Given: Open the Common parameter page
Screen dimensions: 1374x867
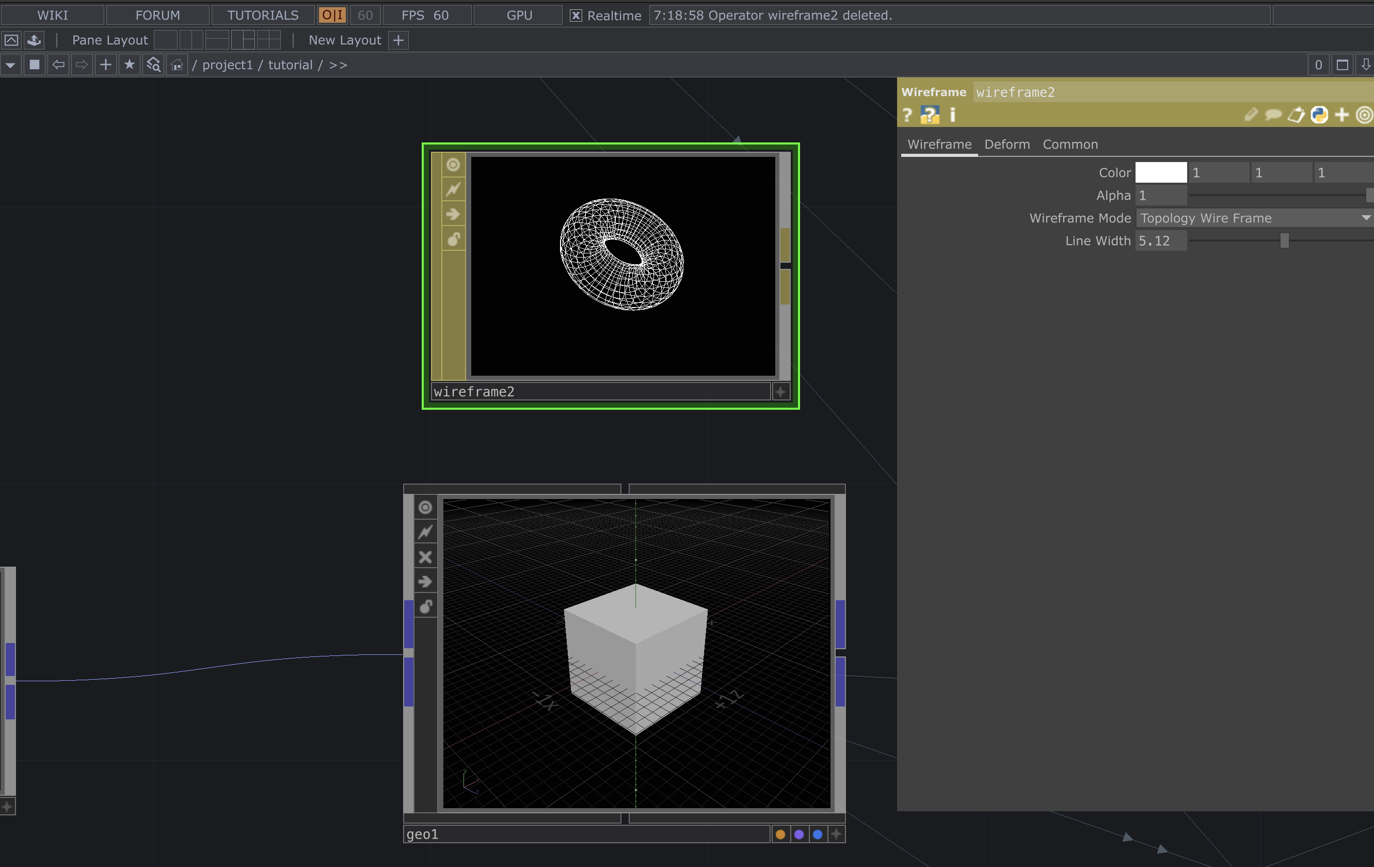Looking at the screenshot, I should 1070,145.
